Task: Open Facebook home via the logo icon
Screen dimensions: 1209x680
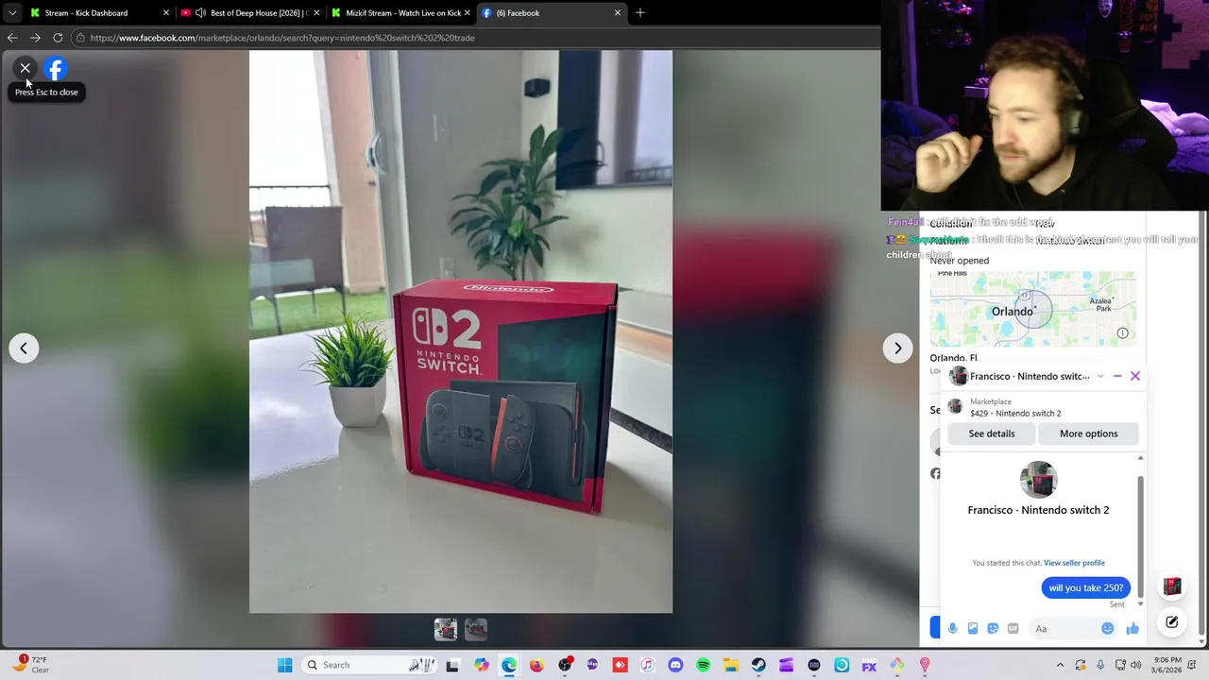Action: 56,69
